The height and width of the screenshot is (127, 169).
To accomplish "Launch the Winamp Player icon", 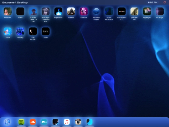I will [x=96, y=11].
